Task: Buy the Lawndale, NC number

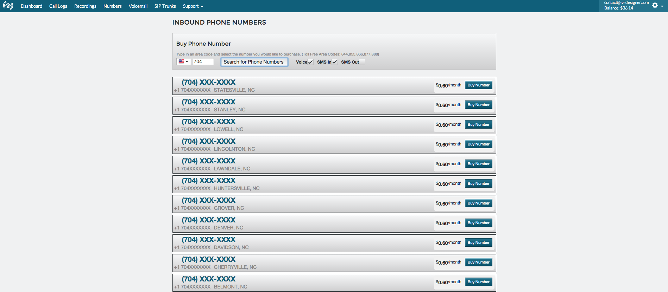Action: click(x=478, y=164)
